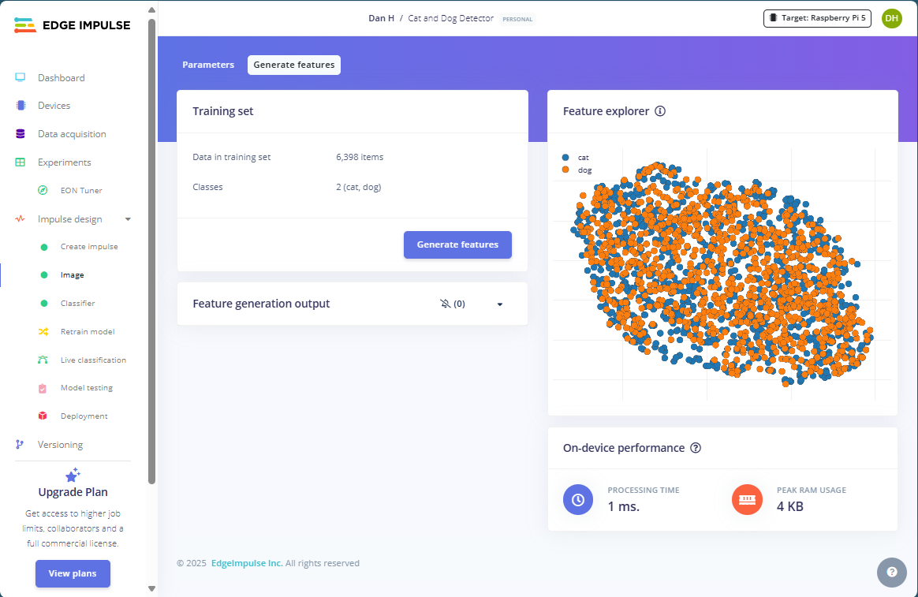Toggle the muted notifications bell icon
This screenshot has width=918, height=597.
(x=446, y=304)
